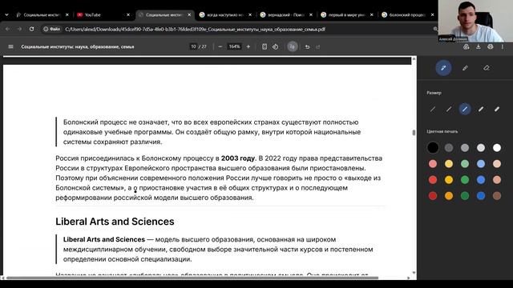
Task: Click the vertical scrollbar thumb
Action: click(x=414, y=133)
